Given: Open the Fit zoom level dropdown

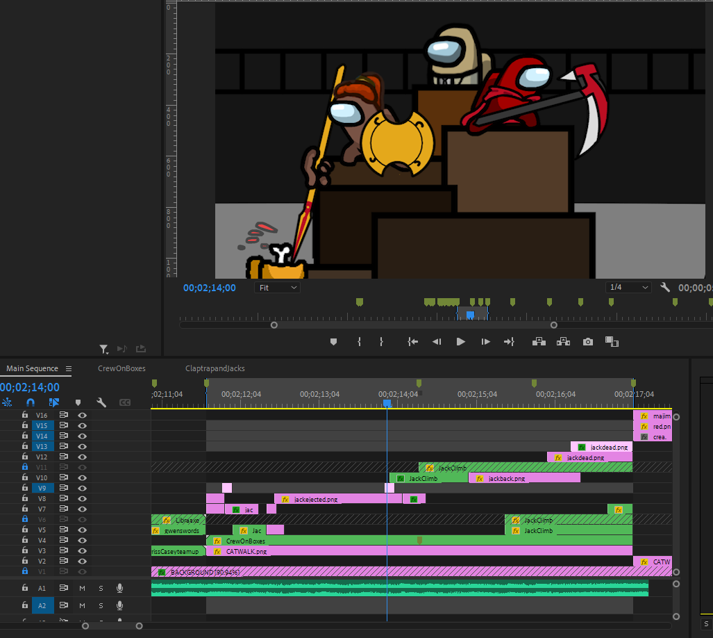Looking at the screenshot, I should click(x=277, y=288).
